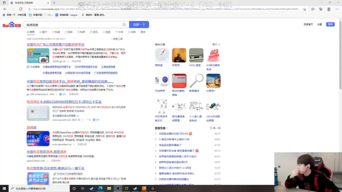The height and width of the screenshot is (192, 342).
Task: Open the 测速网 result link
Action: pyautogui.click(x=31, y=128)
